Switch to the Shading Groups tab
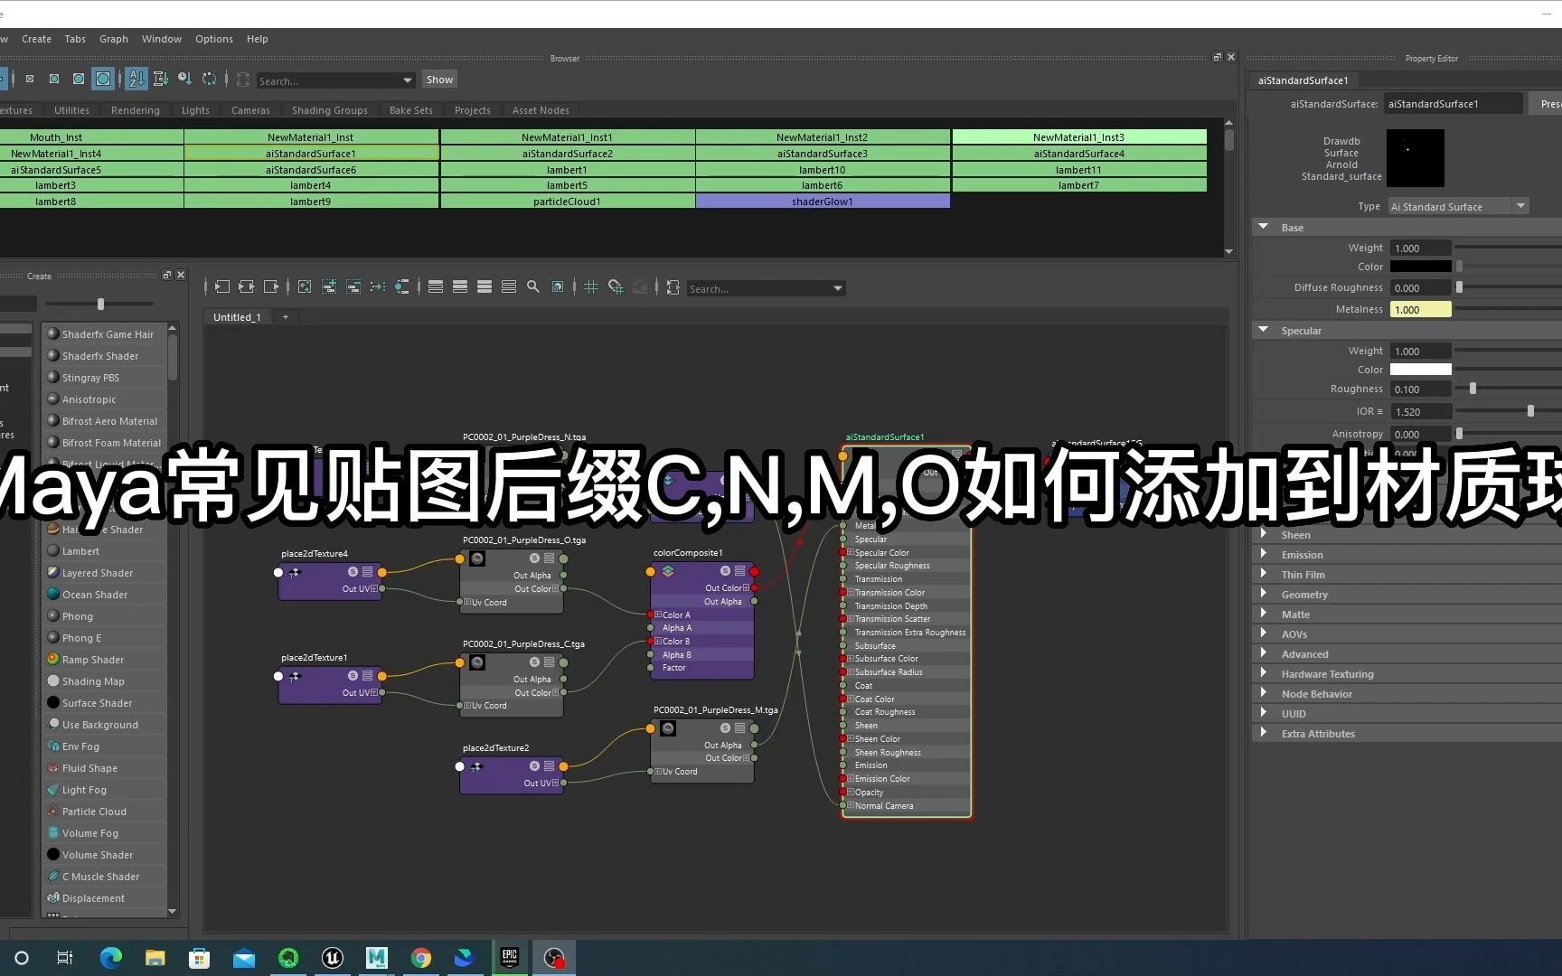 click(330, 110)
